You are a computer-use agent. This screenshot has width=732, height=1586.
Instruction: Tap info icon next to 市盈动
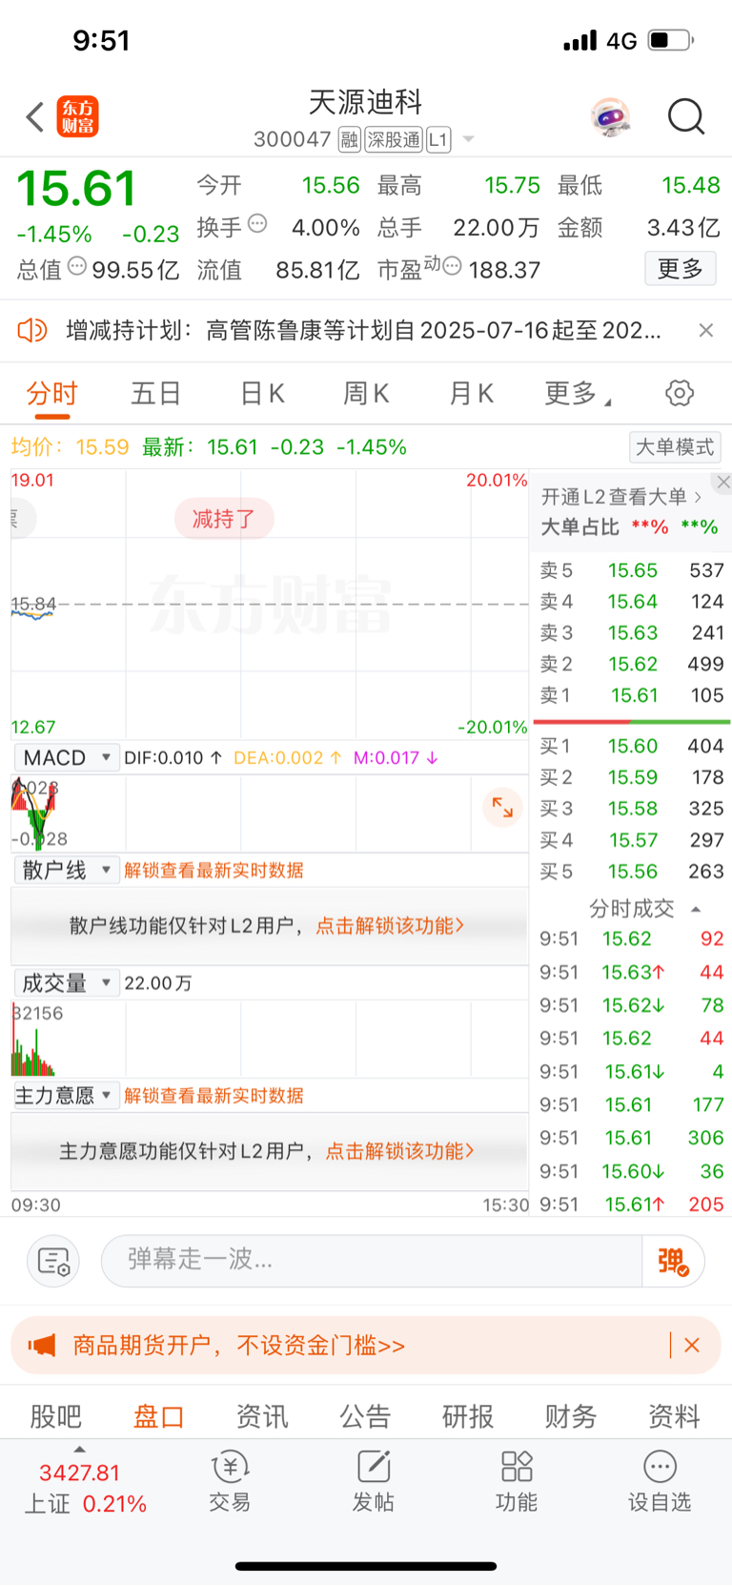tap(453, 266)
